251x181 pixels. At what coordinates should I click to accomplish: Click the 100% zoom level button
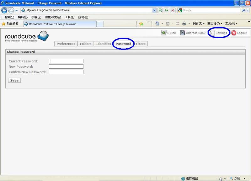click(235, 178)
